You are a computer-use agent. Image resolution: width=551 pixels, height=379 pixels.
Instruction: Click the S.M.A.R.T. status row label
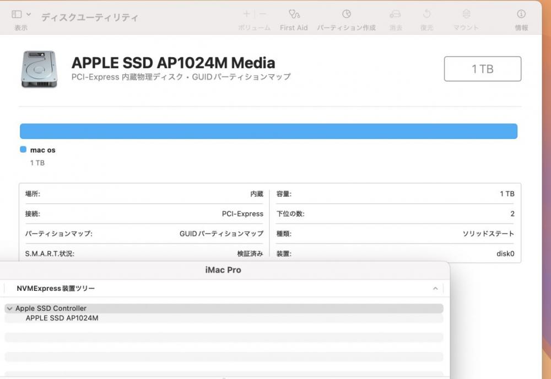(50, 253)
